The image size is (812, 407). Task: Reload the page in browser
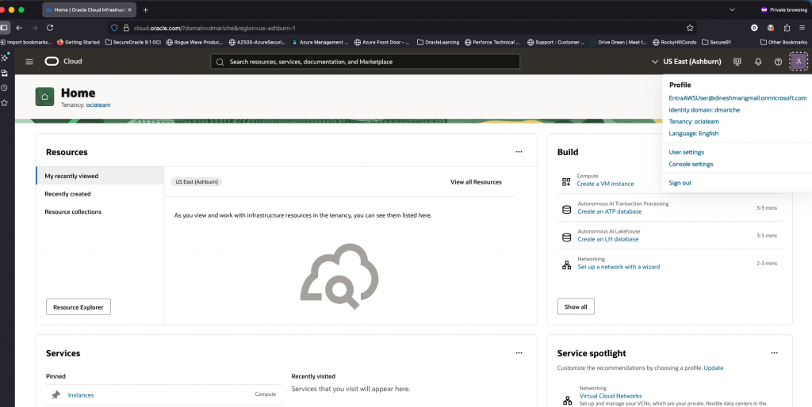tap(49, 28)
